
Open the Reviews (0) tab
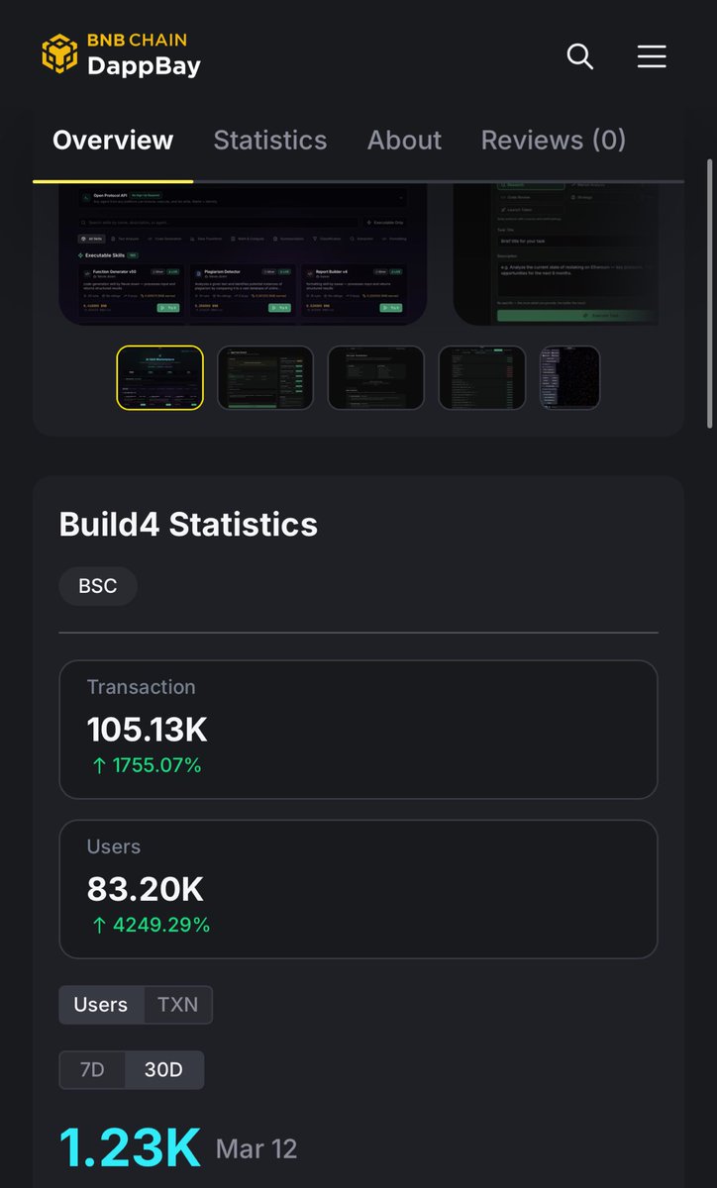[x=553, y=141]
